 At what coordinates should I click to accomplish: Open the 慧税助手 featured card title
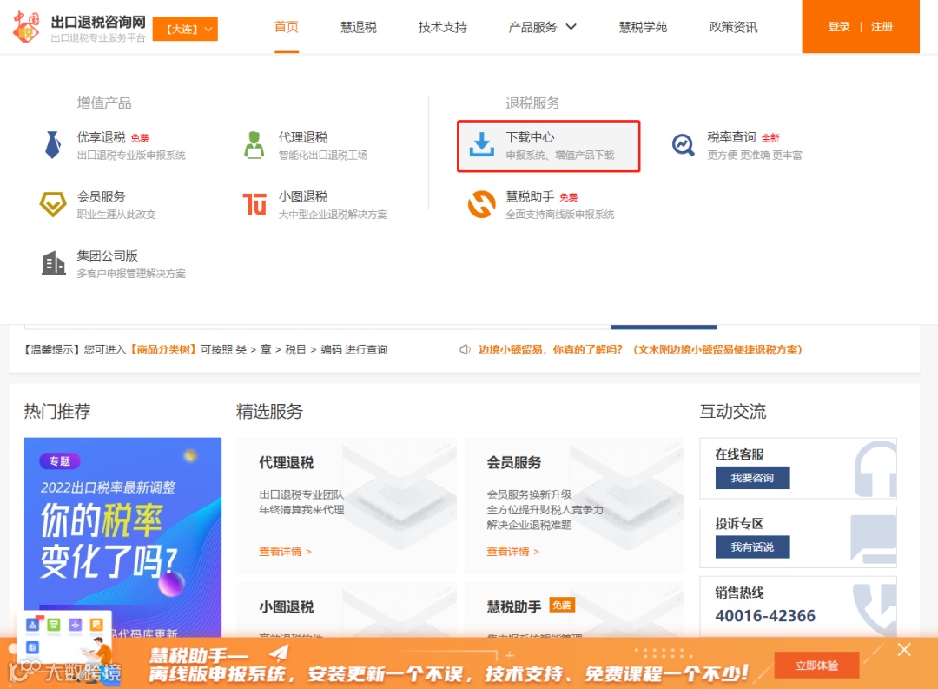tap(514, 607)
